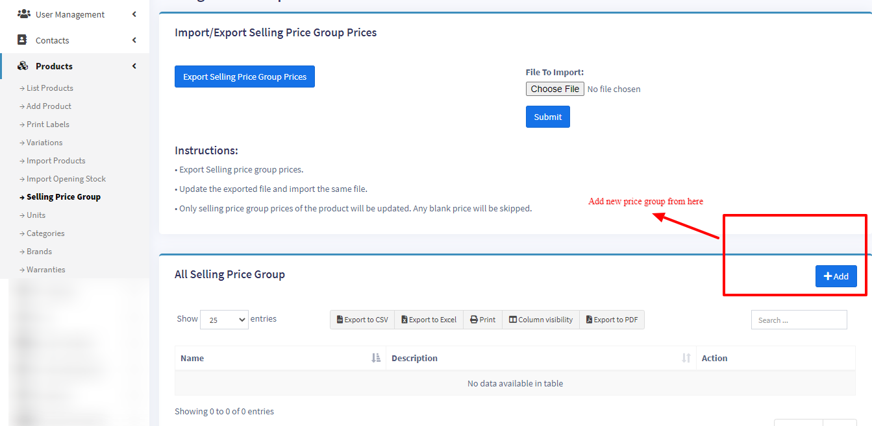Click the Export Selling Price Group Prices button
The image size is (872, 426).
click(x=245, y=77)
